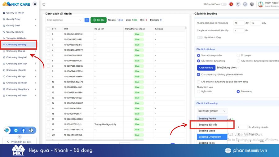Click the user avatar picture

[x=260, y=4]
